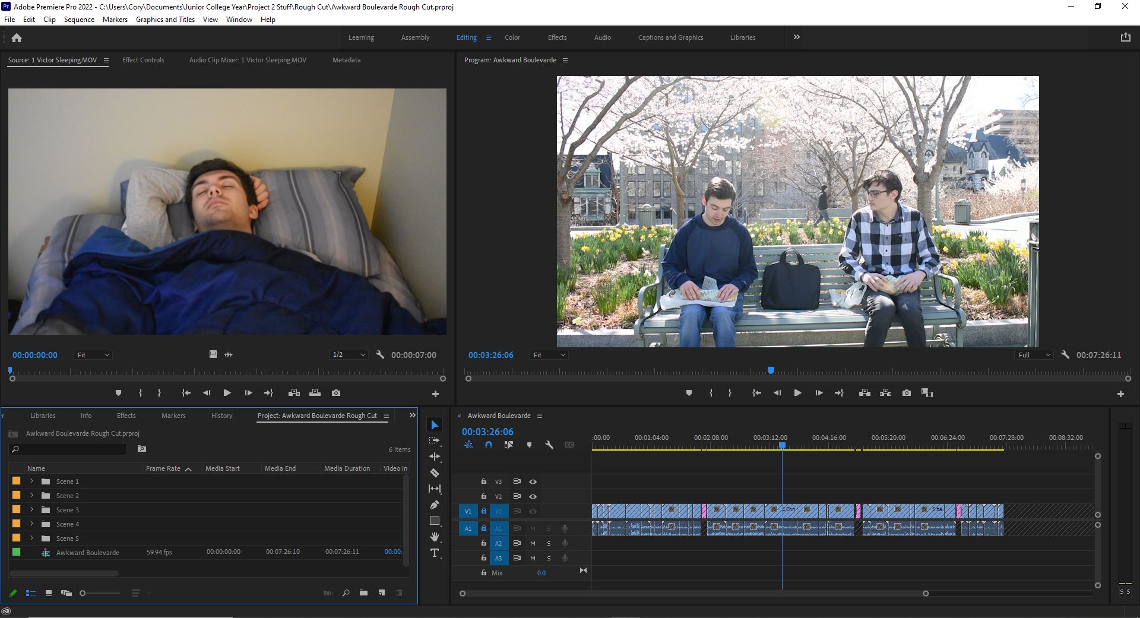Image resolution: width=1140 pixels, height=618 pixels.
Task: Open Full playback resolution dropdown
Action: (1034, 355)
